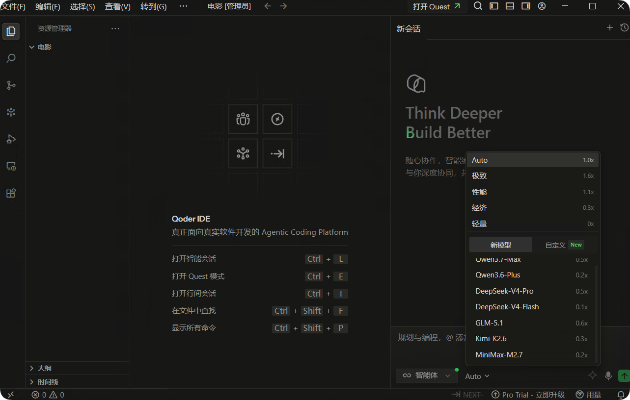The height and width of the screenshot is (400, 630).
Task: Click the 显示所有命令 shortcut row
Action: pyautogui.click(x=260, y=328)
